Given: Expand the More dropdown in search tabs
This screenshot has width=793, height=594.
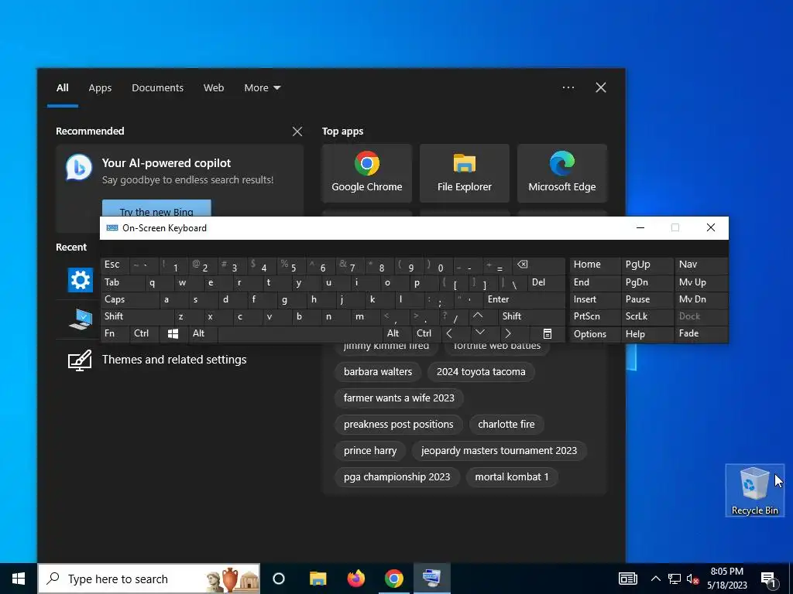Looking at the screenshot, I should pos(262,88).
